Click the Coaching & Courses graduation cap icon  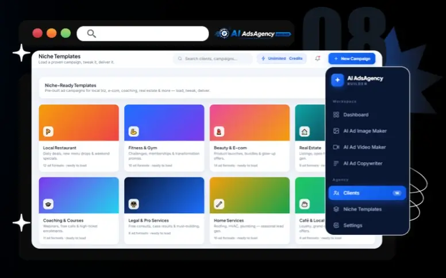tap(48, 204)
